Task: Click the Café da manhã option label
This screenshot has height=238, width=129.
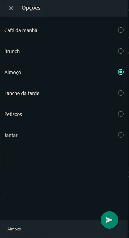Action: [x=21, y=31]
